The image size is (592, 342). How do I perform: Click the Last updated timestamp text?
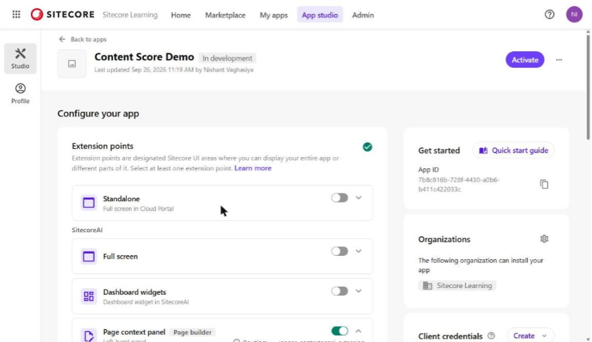click(174, 70)
